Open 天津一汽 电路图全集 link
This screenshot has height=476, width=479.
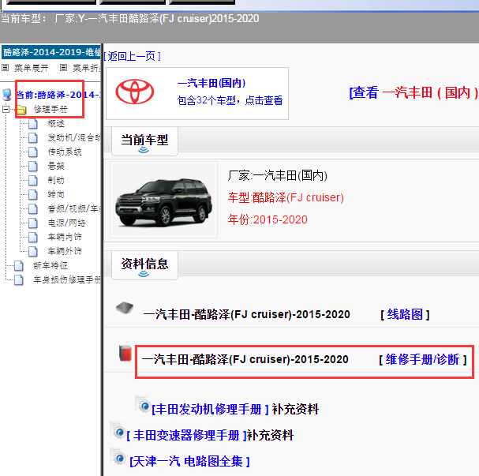(189, 461)
